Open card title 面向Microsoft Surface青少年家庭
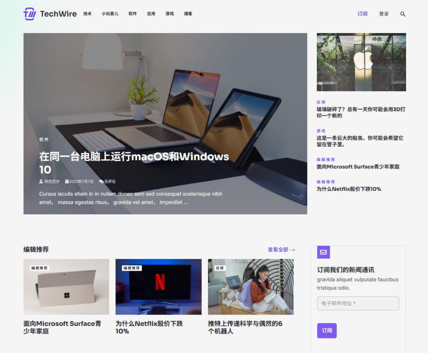Screen dimensions: 428x353 pyautogui.click(x=62, y=328)
